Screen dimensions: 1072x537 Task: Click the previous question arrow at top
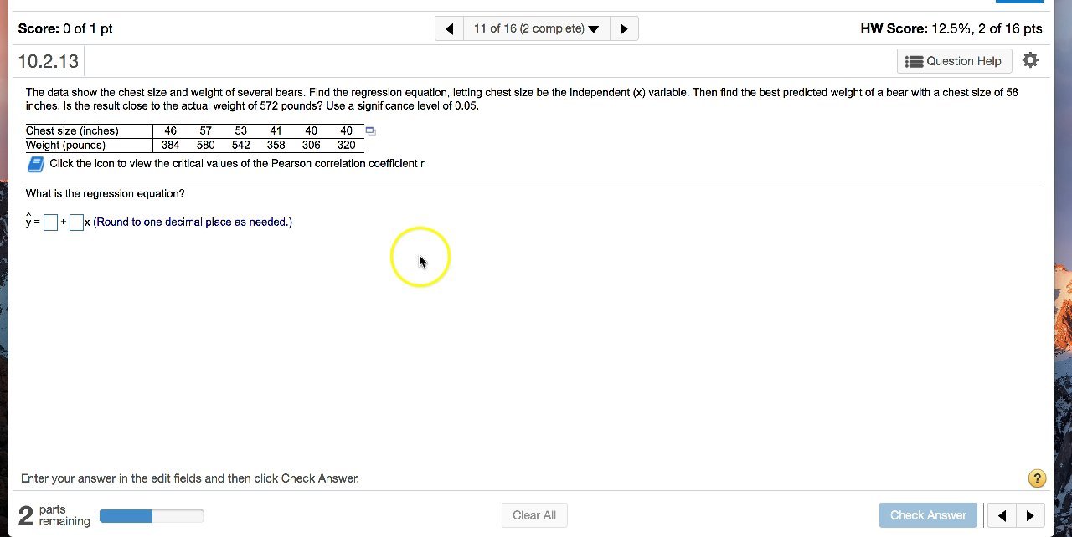(449, 28)
